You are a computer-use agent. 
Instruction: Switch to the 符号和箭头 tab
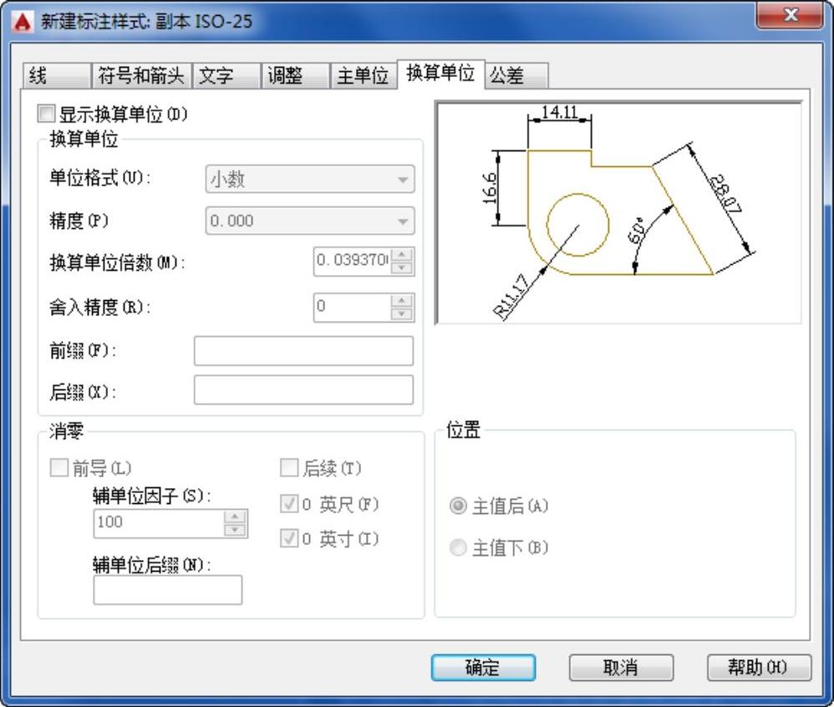click(141, 76)
